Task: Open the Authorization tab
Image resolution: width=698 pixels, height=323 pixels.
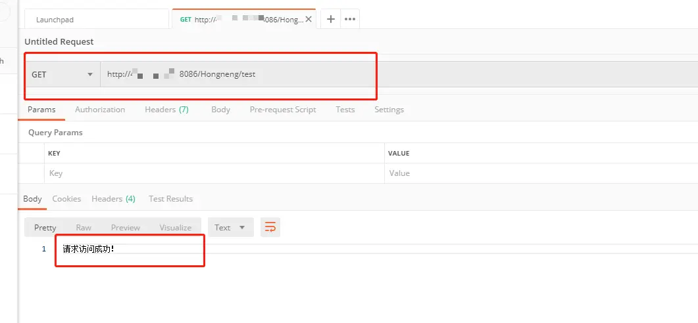Action: (x=100, y=109)
